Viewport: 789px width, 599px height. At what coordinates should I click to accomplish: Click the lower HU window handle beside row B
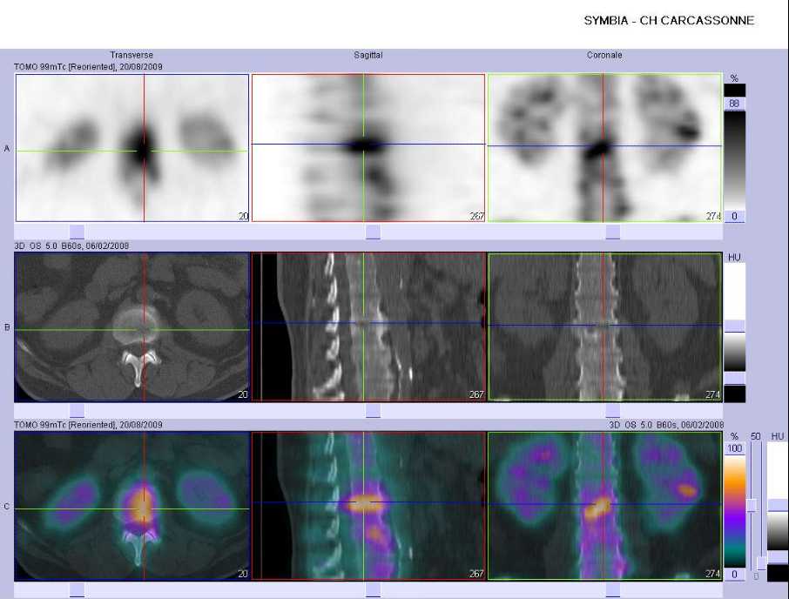(x=734, y=378)
